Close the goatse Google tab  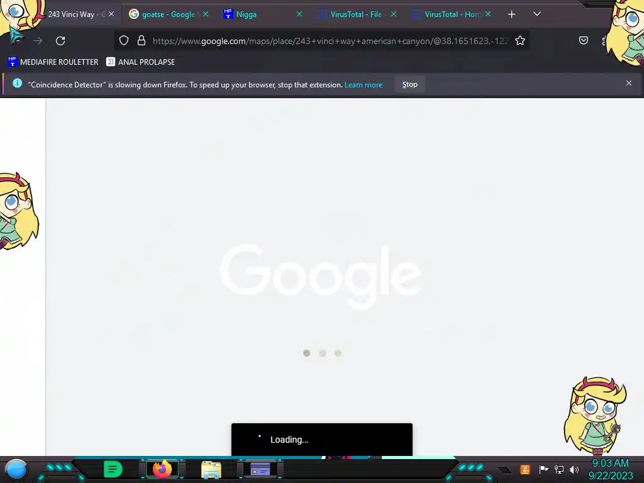click(206, 14)
